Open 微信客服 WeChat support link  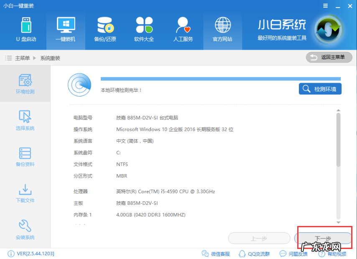(216, 254)
